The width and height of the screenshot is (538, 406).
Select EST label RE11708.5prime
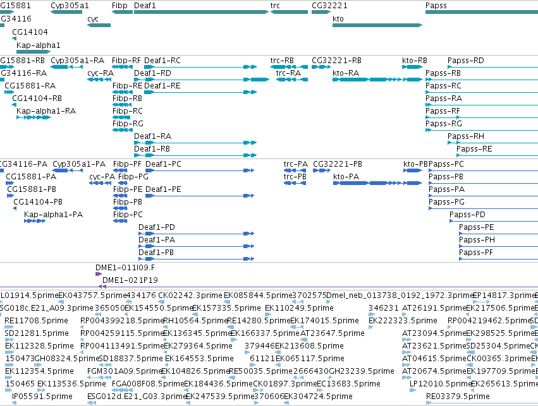pyautogui.click(x=36, y=321)
